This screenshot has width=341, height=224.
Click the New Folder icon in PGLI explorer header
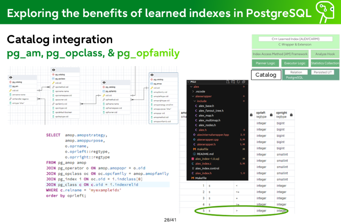[233, 82]
